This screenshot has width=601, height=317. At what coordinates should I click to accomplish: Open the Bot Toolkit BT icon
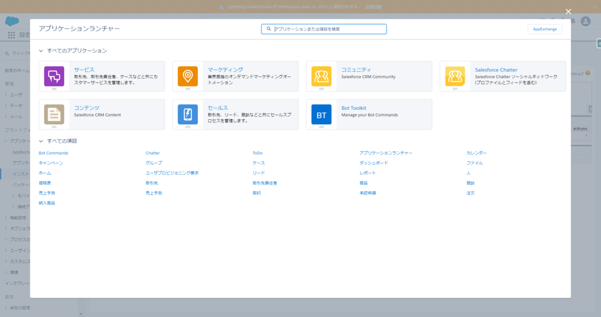(322, 114)
